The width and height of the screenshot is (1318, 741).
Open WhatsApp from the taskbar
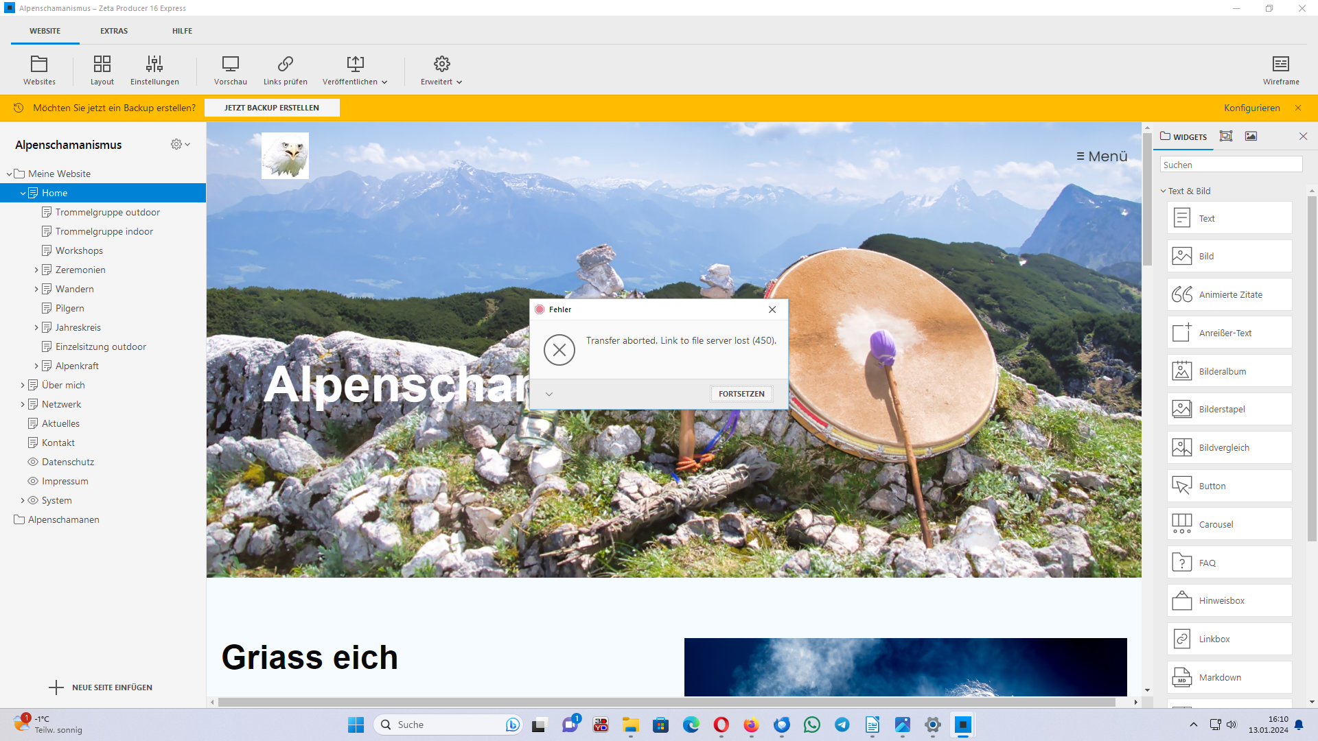[812, 725]
